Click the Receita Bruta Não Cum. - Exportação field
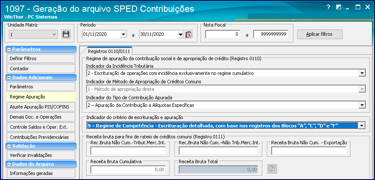 [309, 151]
